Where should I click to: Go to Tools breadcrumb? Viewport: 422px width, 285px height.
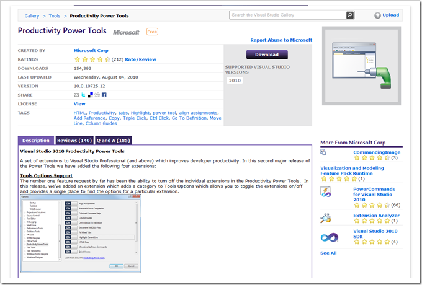coord(55,16)
